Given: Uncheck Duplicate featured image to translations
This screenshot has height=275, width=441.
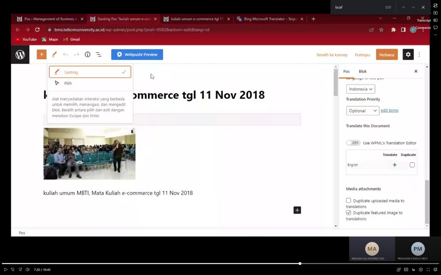Looking at the screenshot, I should 348,212.
